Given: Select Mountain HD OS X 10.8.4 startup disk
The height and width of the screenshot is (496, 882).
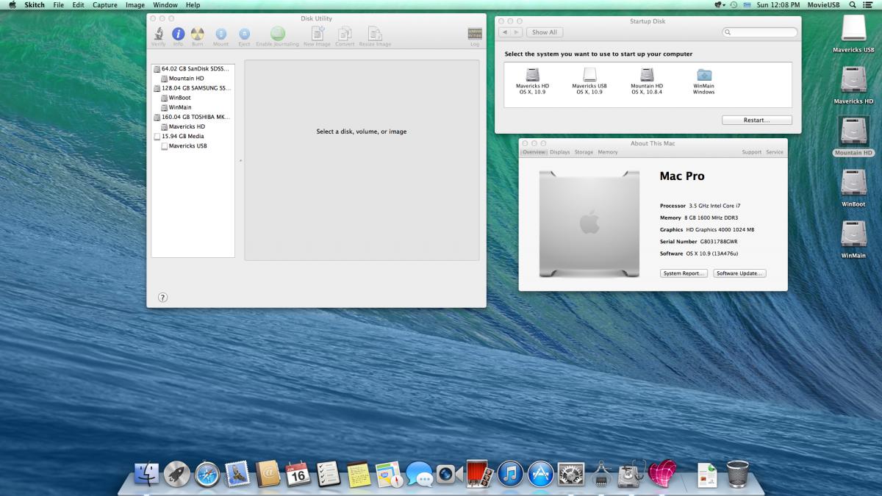Looking at the screenshot, I should pyautogui.click(x=647, y=81).
